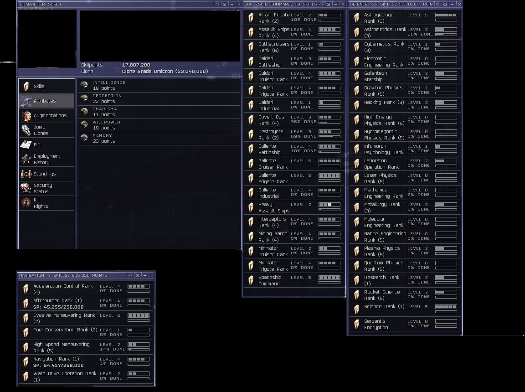Image resolution: width=525 pixels, height=392 pixels.
Task: Open the Bio tab
Action: 47,144
